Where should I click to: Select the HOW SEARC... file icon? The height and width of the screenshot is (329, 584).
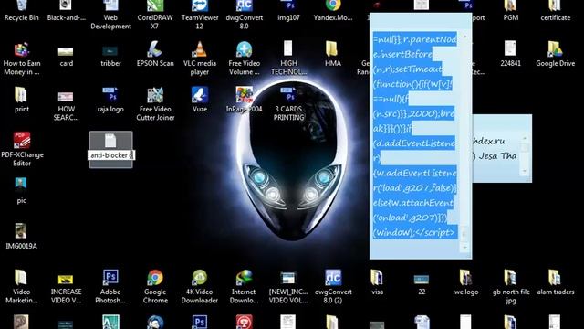(x=66, y=107)
